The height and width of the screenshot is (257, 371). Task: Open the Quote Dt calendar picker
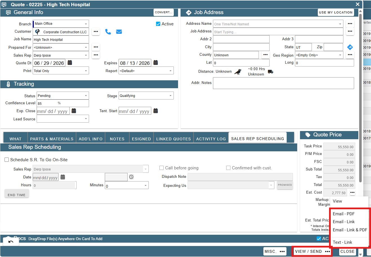click(x=70, y=63)
